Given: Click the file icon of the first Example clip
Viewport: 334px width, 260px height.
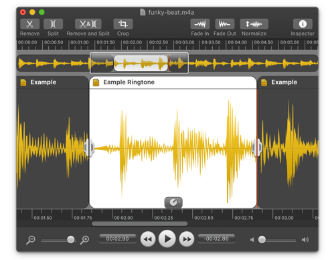Looking at the screenshot, I should pos(23,82).
